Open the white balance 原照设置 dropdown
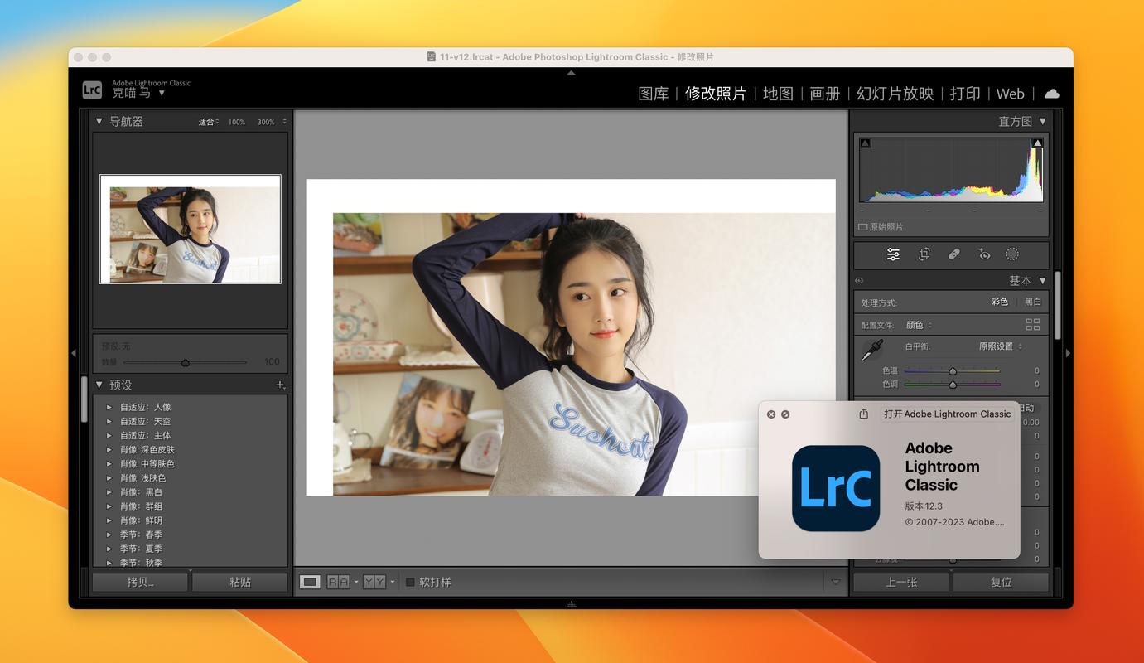The height and width of the screenshot is (663, 1144). pyautogui.click(x=1001, y=346)
